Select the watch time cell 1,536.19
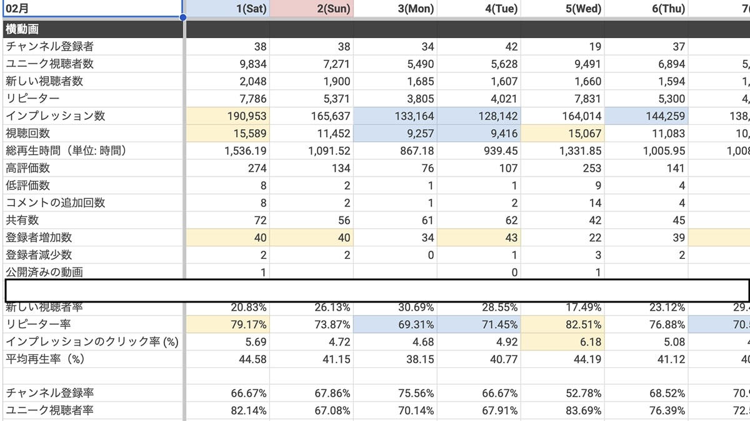 (228, 151)
